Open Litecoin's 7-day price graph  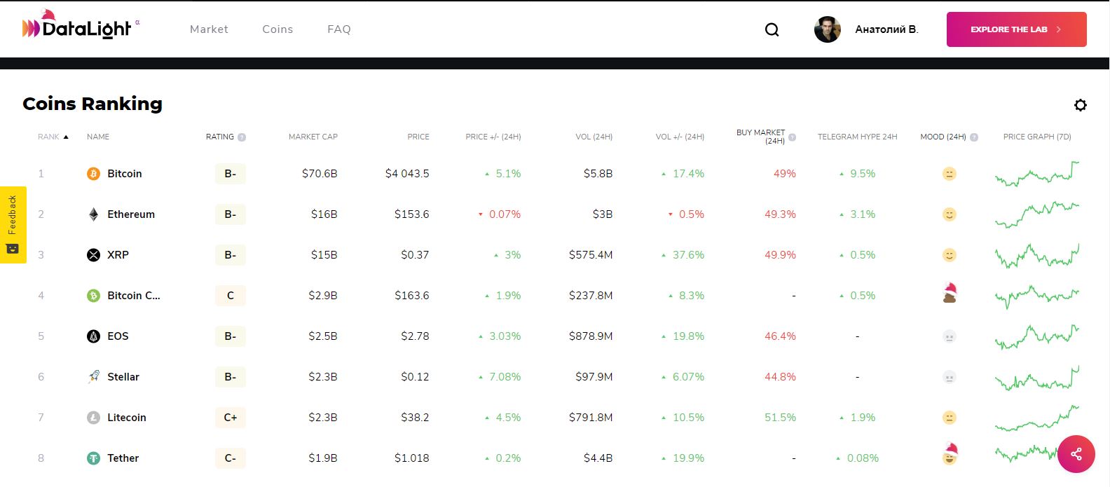pos(1037,418)
